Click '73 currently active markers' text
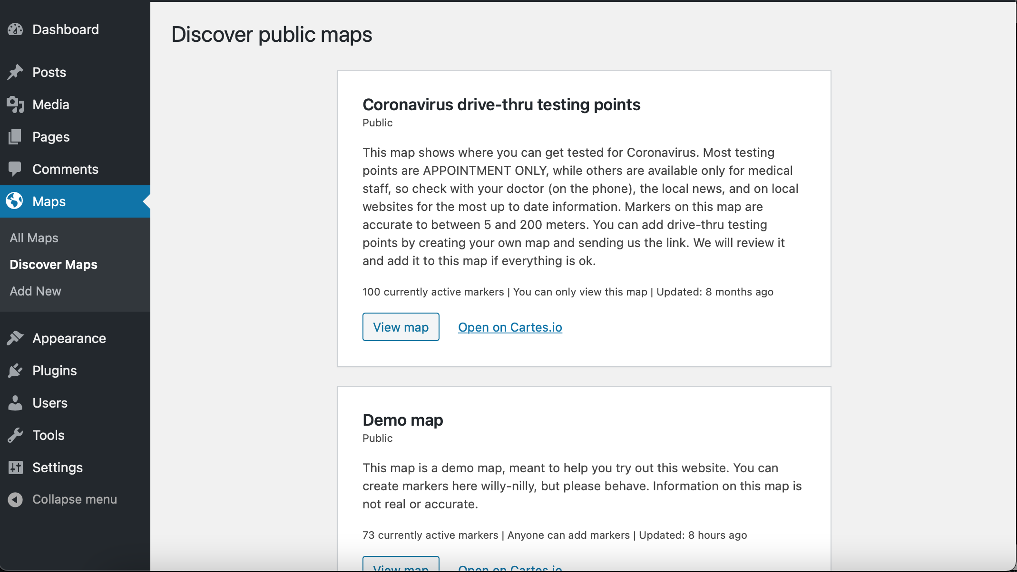The image size is (1017, 572). 430,535
